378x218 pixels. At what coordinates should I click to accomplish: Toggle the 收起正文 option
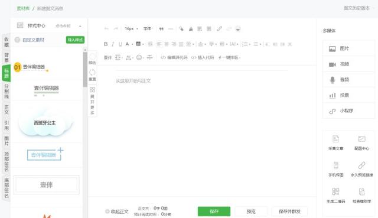pos(117,212)
